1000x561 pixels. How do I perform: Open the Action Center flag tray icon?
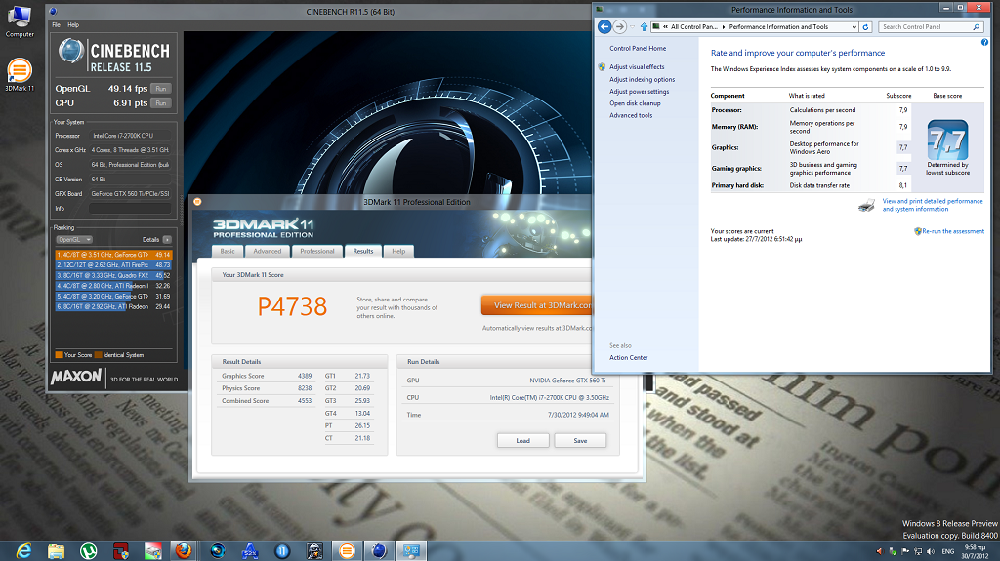905,551
